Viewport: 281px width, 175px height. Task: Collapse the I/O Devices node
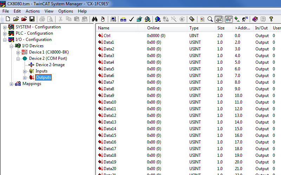click(x=11, y=46)
